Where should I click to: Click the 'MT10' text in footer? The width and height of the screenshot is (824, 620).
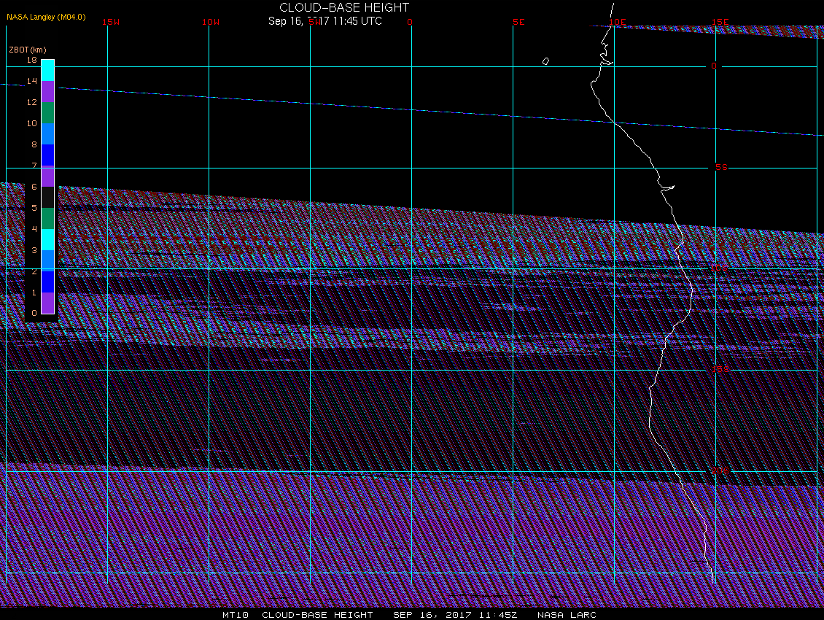point(235,614)
